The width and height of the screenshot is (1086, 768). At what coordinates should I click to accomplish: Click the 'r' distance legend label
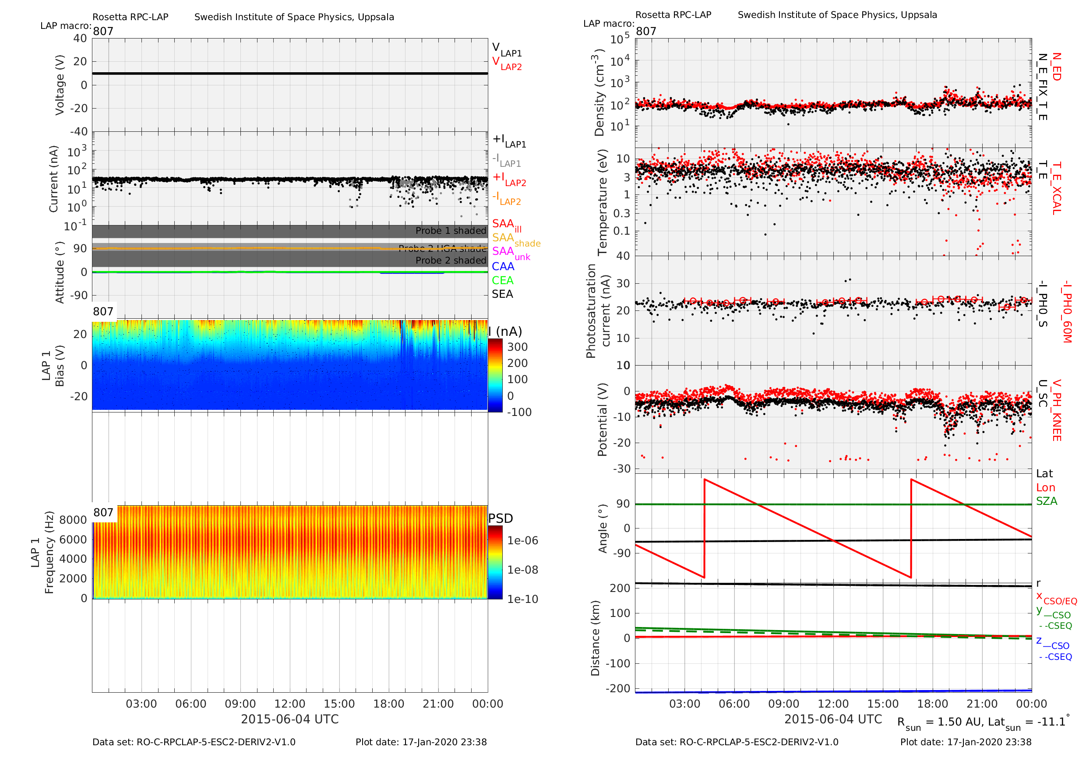[x=1039, y=584]
